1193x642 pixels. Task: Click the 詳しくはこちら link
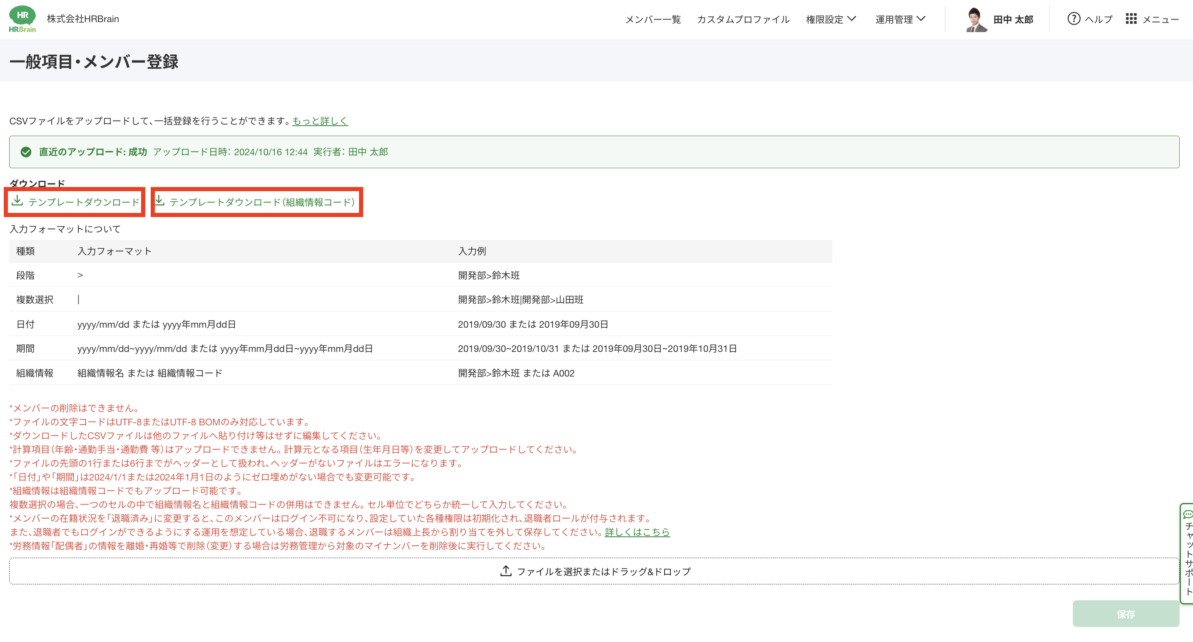[637, 532]
